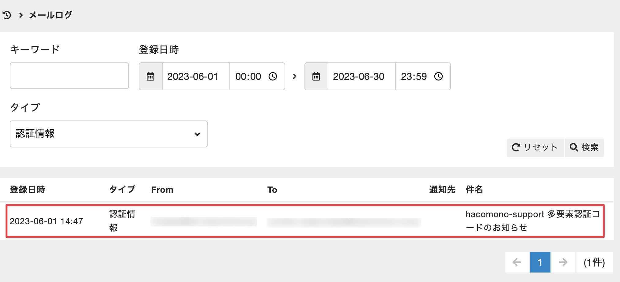Image resolution: width=620 pixels, height=282 pixels.
Task: Click the breadcrumb chevron separator
Action: tap(21, 15)
